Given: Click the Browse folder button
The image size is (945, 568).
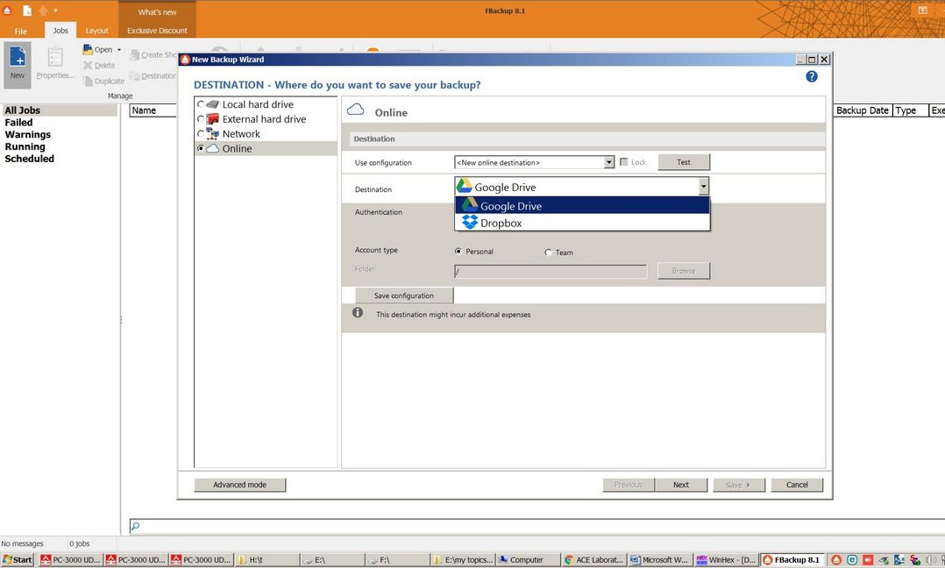Looking at the screenshot, I should click(684, 271).
